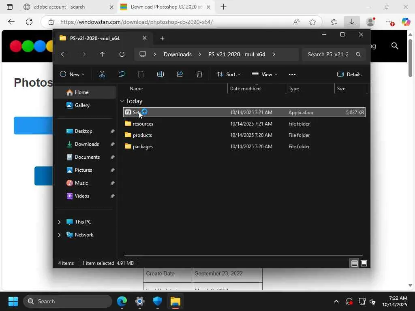Open Desktop in quick access
Viewport: 415px width, 311px height.
85,131
